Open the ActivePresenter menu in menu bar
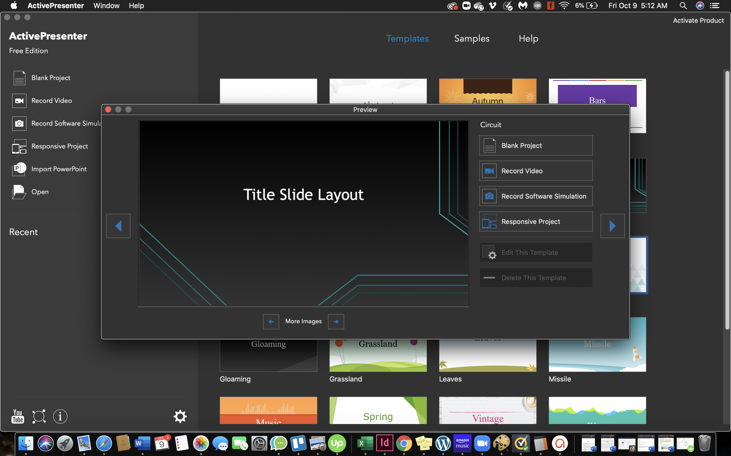Viewport: 731px width, 456px height. pos(56,6)
